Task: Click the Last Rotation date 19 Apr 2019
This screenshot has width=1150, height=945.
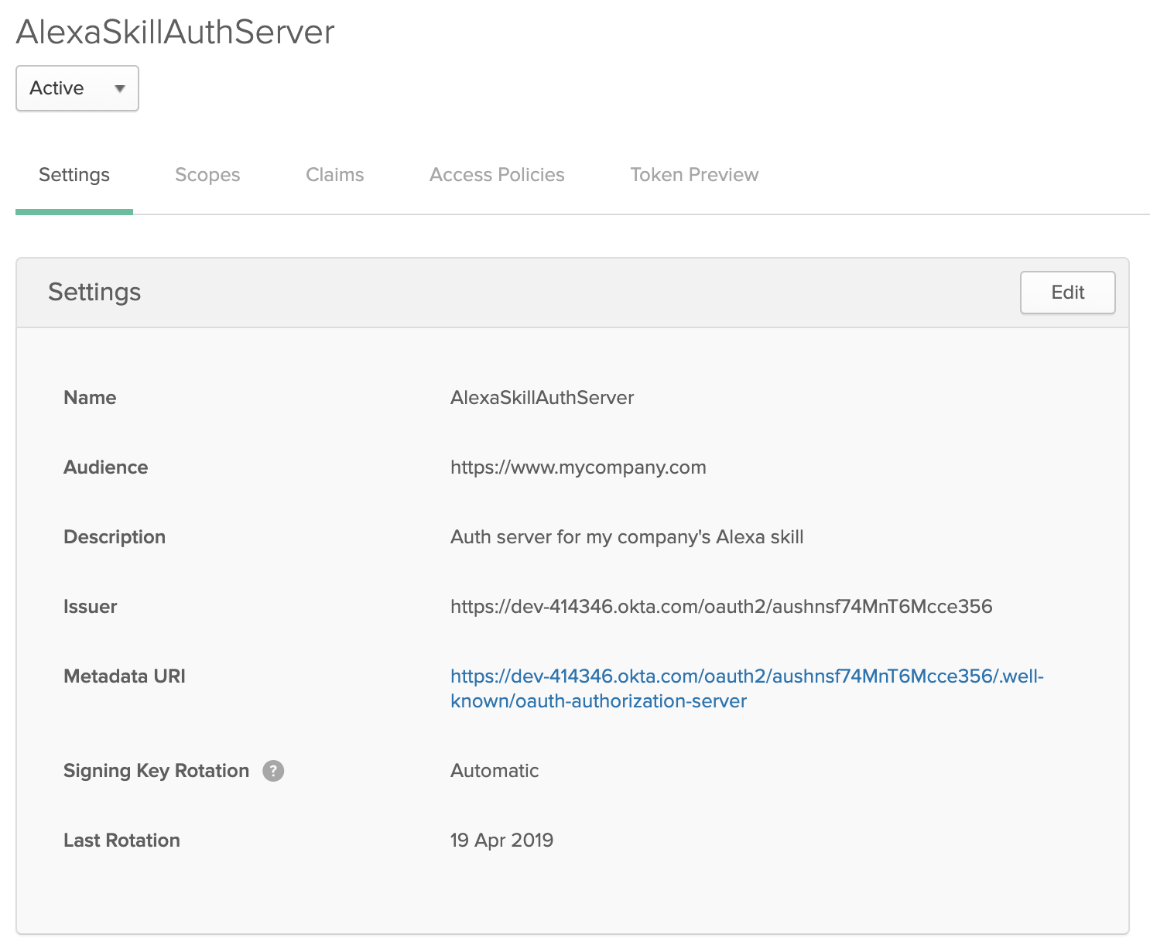Action: click(501, 841)
